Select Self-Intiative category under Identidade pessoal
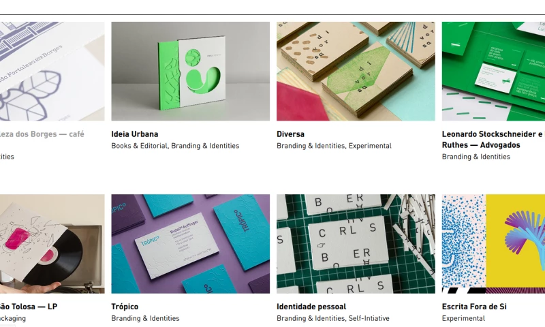The height and width of the screenshot is (327, 545). pyautogui.click(x=369, y=318)
